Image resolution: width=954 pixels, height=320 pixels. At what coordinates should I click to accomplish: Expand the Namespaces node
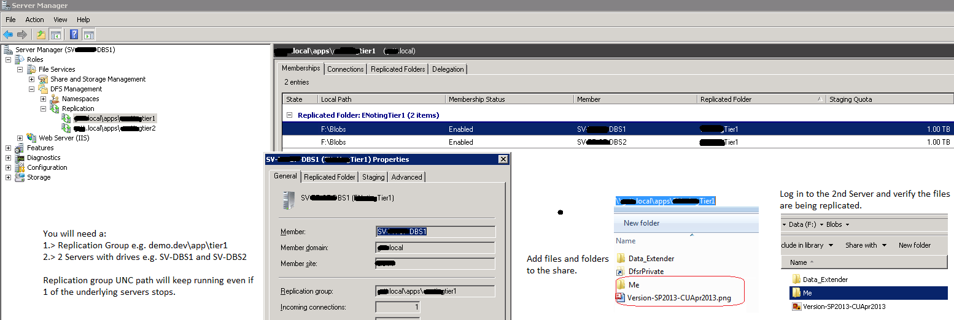[43, 99]
